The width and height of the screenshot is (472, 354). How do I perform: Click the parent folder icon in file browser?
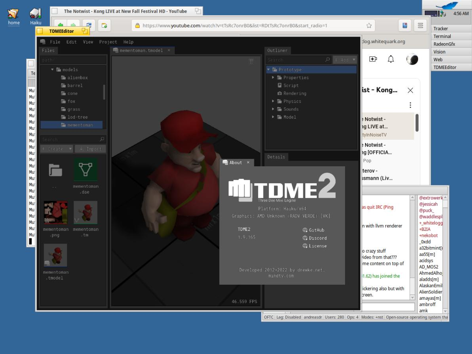pos(55,170)
